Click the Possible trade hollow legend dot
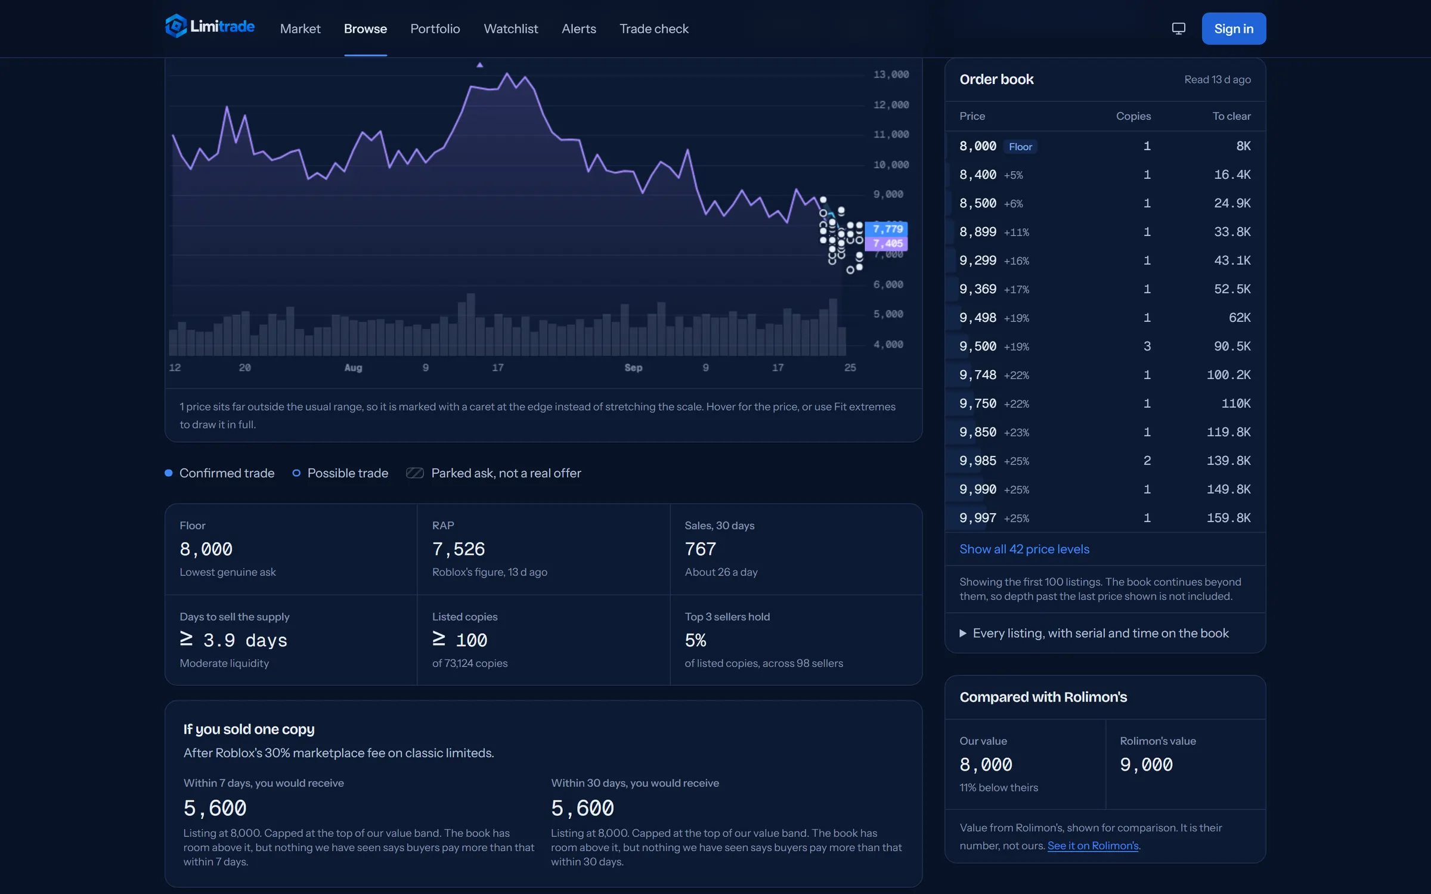Image resolution: width=1431 pixels, height=894 pixels. (x=296, y=473)
